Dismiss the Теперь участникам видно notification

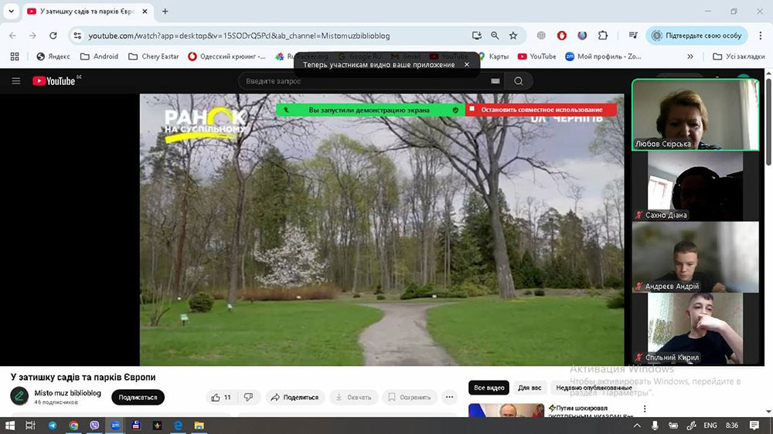coord(467,65)
